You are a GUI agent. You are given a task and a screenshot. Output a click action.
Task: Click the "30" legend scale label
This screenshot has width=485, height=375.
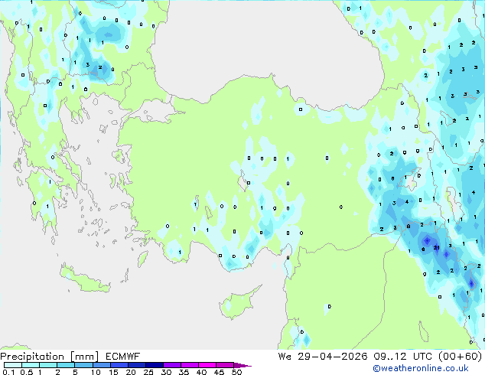pyautogui.click(x=166, y=372)
